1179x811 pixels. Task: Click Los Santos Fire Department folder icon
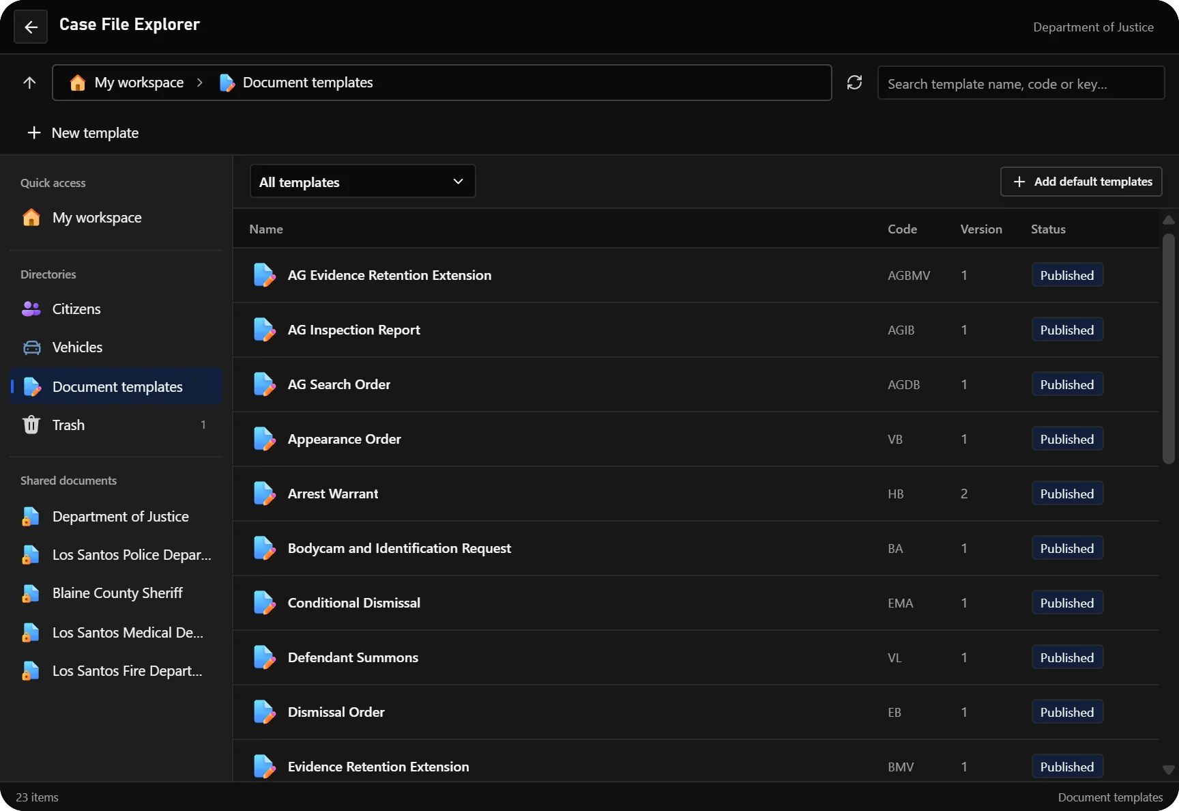[x=31, y=671]
